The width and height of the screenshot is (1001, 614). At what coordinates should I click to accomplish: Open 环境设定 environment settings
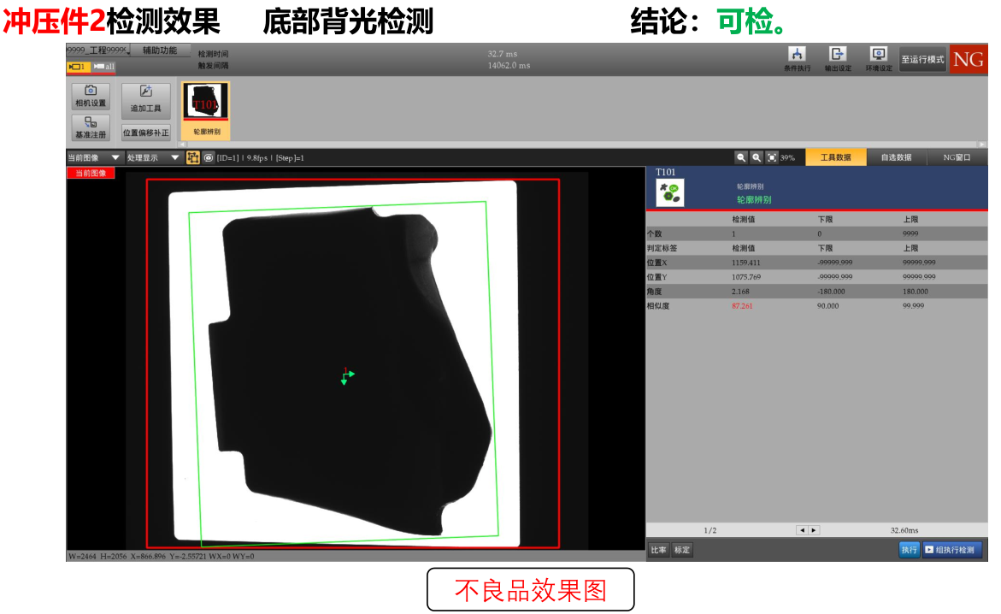[x=878, y=59]
